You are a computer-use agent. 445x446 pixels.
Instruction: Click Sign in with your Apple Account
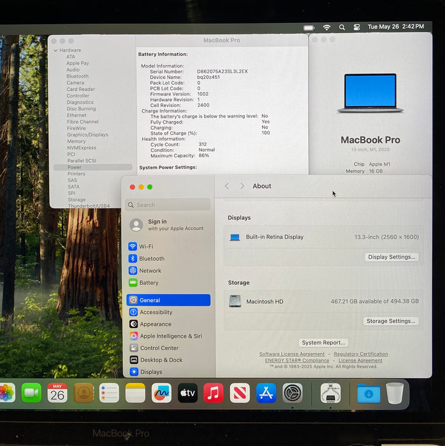point(167,225)
